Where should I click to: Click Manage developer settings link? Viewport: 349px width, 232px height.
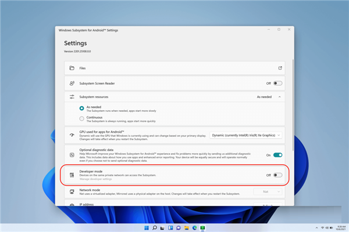click(x=96, y=179)
